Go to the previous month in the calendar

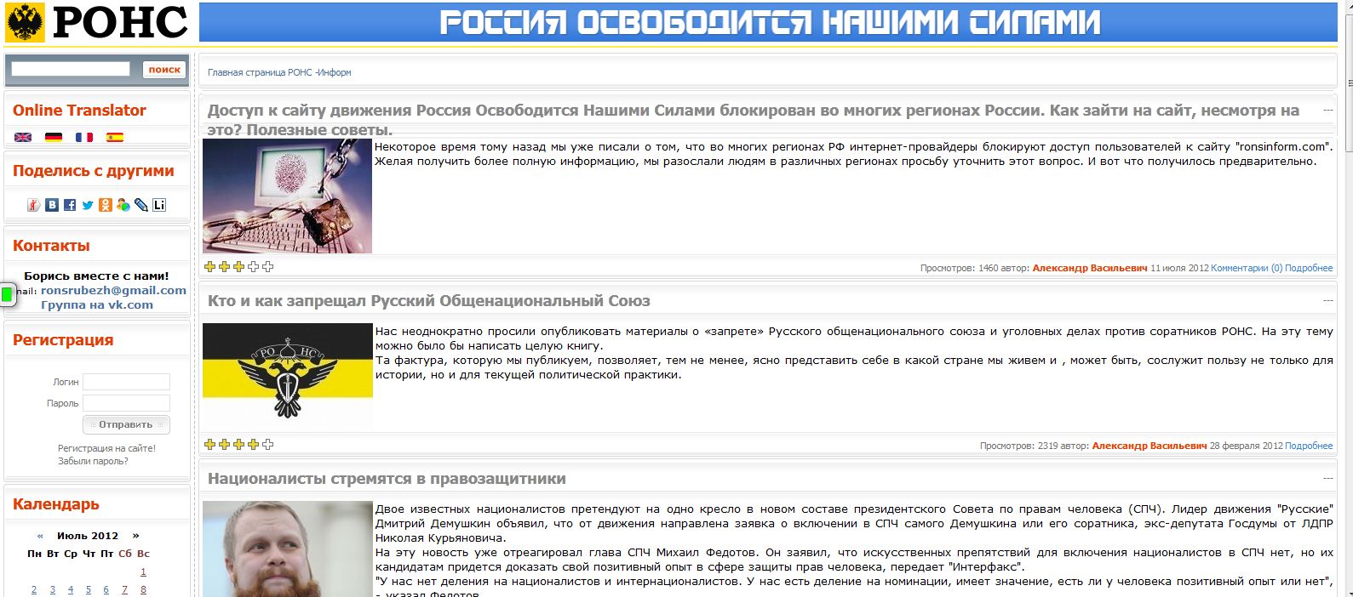[40, 536]
